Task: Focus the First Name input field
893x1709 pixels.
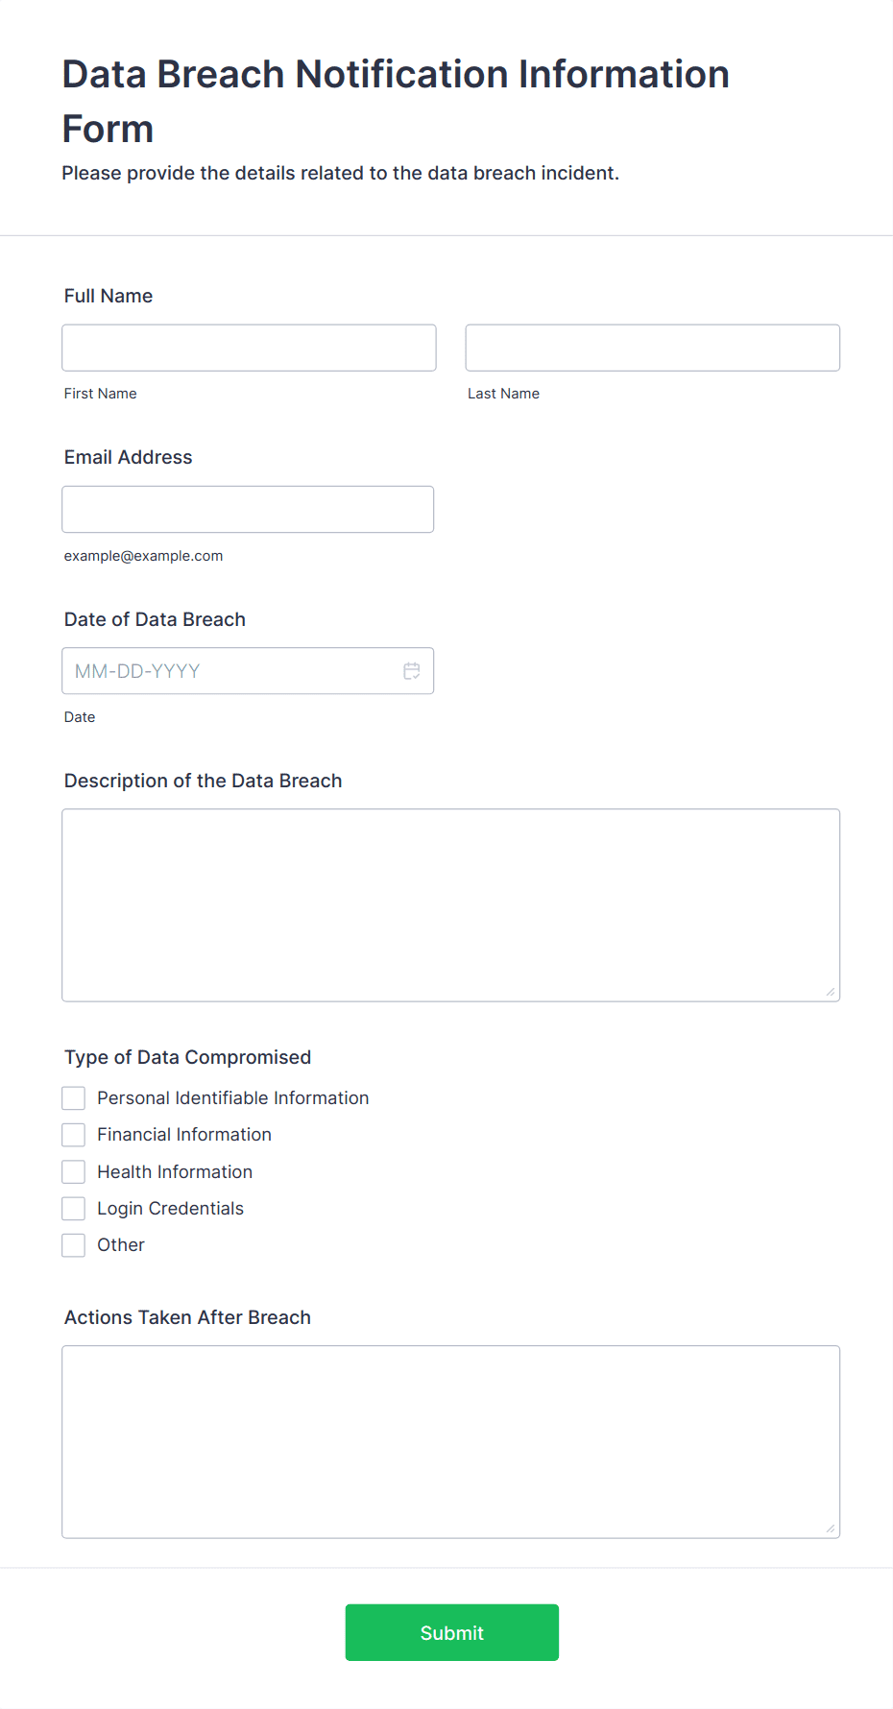Action: point(249,348)
